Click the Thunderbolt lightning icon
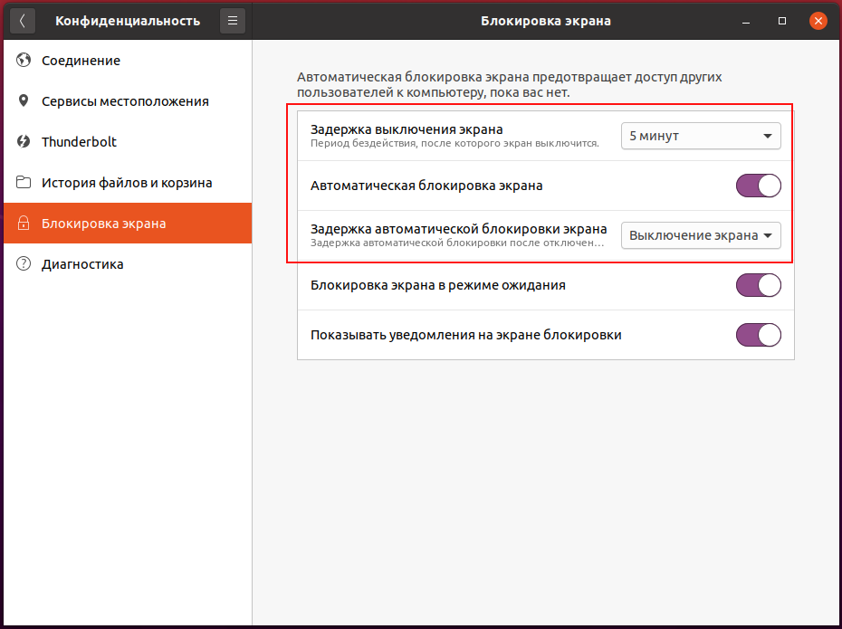Image resolution: width=842 pixels, height=629 pixels. point(24,142)
